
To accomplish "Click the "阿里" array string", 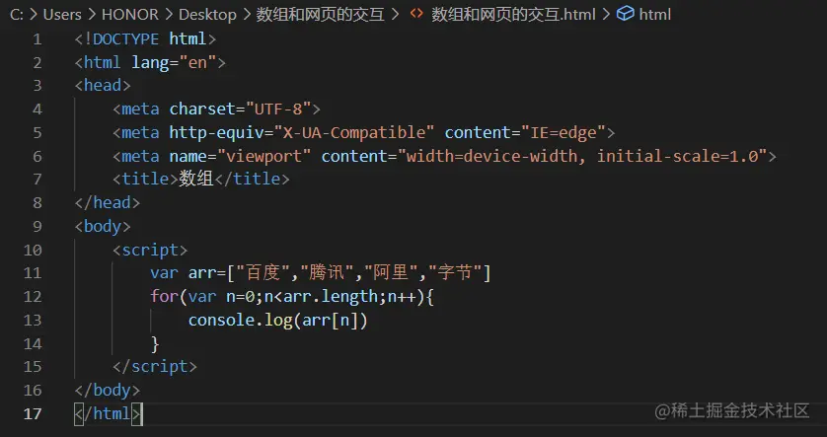I will (x=391, y=272).
